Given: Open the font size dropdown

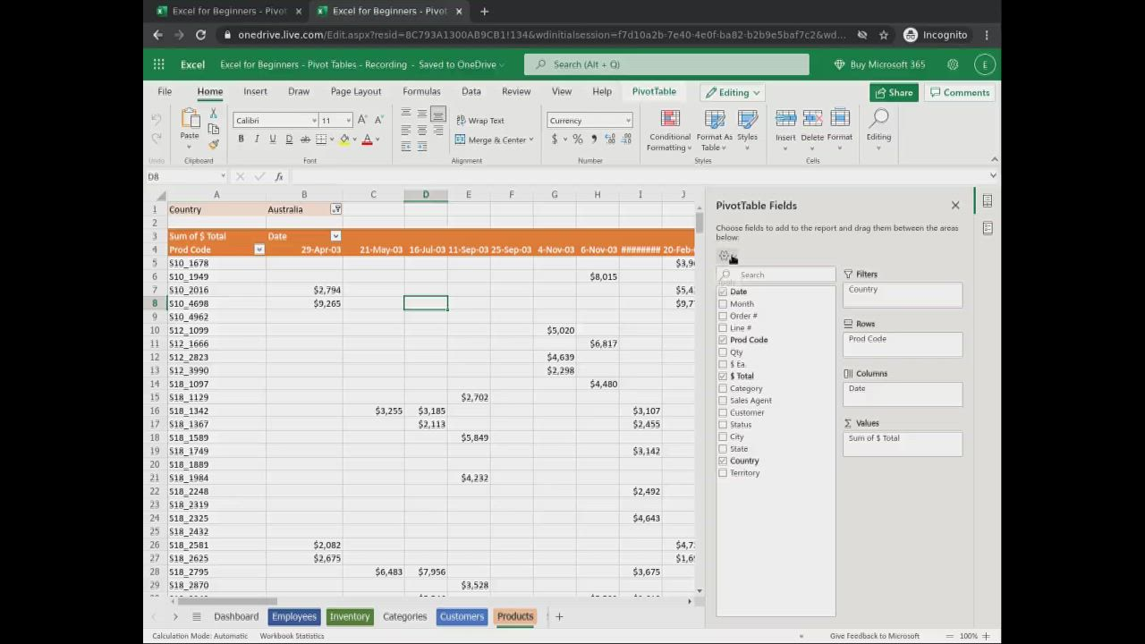Looking at the screenshot, I should pos(348,121).
